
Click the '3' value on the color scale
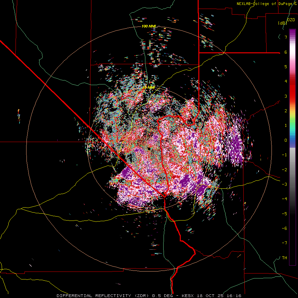(x=286, y=96)
